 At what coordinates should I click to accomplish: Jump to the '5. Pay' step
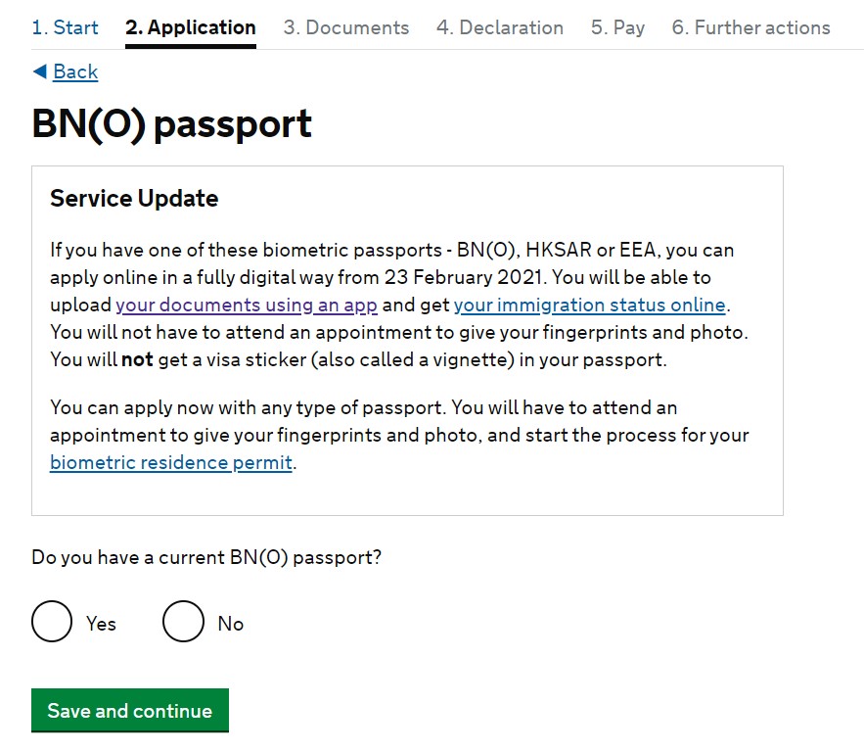point(617,27)
